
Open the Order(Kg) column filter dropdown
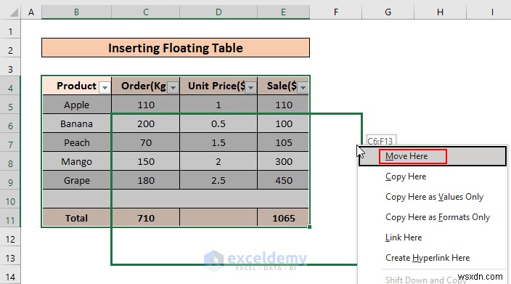click(173, 88)
